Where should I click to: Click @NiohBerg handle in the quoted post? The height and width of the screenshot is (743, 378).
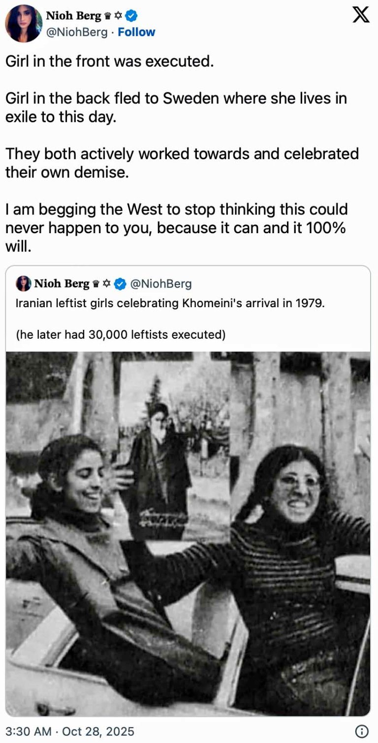click(x=160, y=283)
